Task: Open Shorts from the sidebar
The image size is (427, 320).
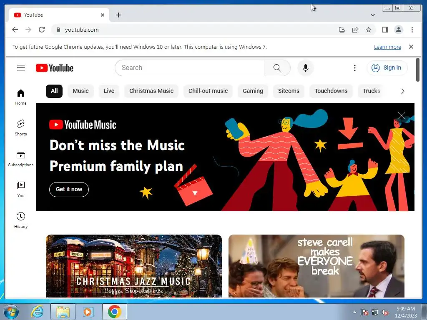Action: [21, 127]
